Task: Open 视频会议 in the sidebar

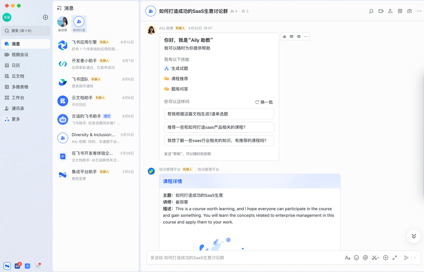Action: (26, 55)
